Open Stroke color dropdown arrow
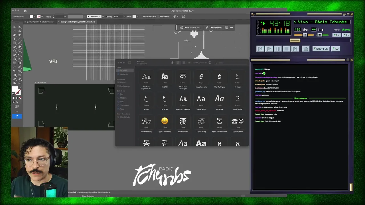This screenshot has height=205, width=365. (x=42, y=17)
